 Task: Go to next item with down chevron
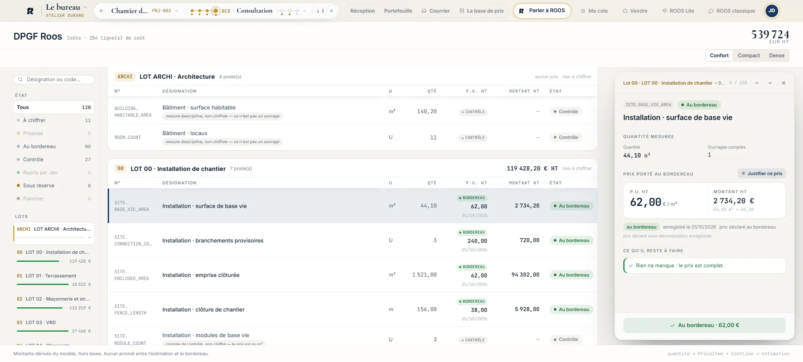(770, 83)
